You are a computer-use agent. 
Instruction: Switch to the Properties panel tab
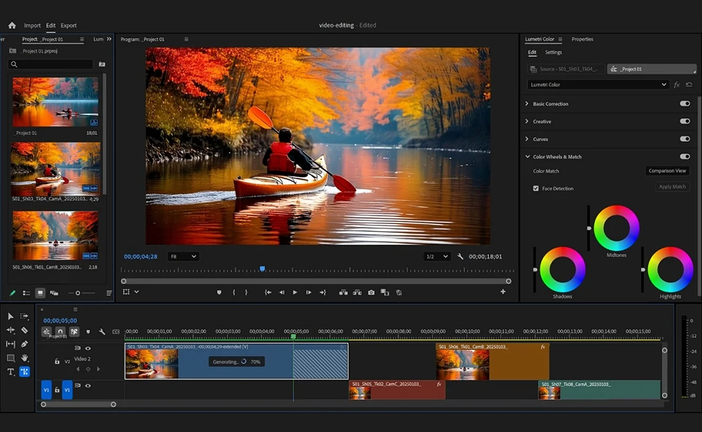(x=582, y=39)
